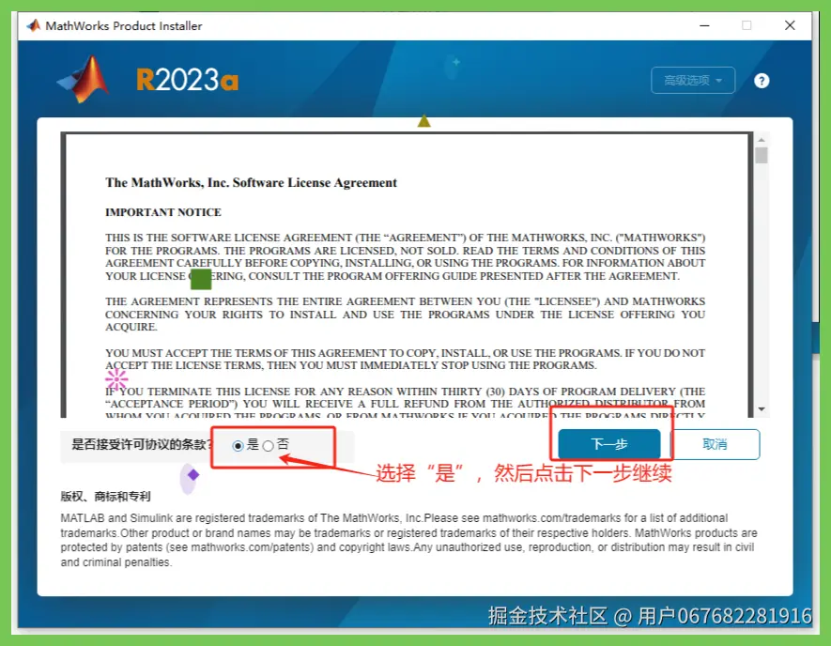
Task: Close the MathWorks Product Installer window
Action: point(790,25)
